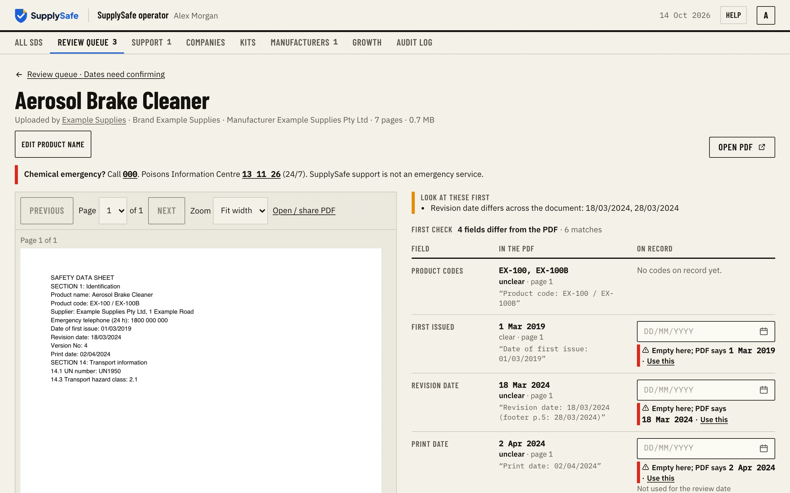Go to the Companies tab
The height and width of the screenshot is (493, 790).
205,43
